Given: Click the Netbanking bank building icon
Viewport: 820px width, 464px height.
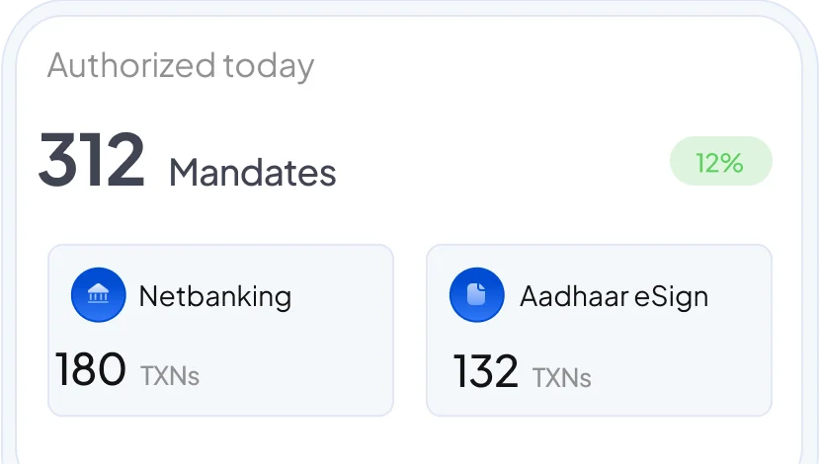Looking at the screenshot, I should 98,295.
